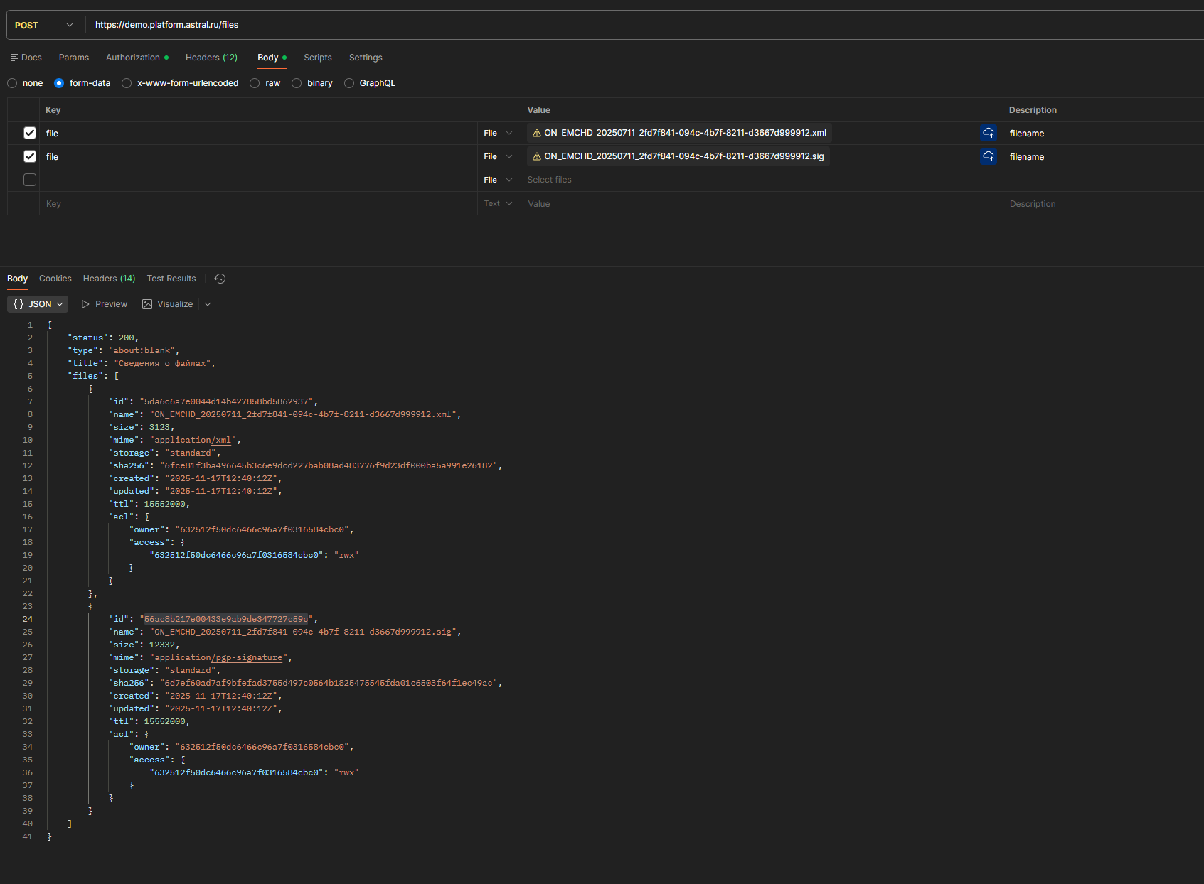
Task: Click the response history clock icon
Action: 220,279
